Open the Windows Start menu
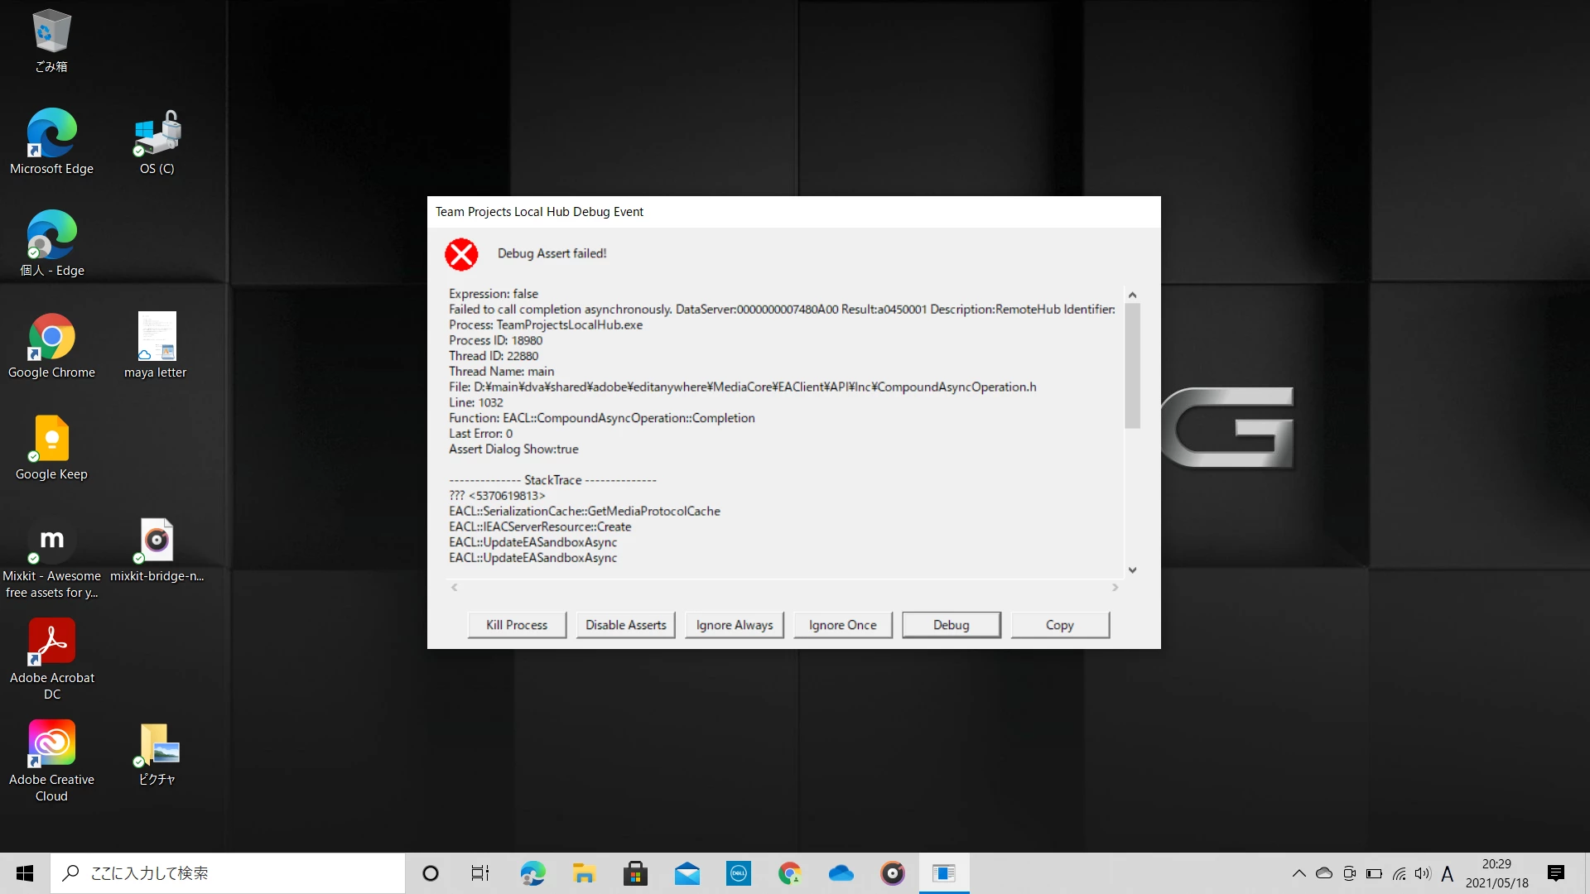1590x894 pixels. [x=25, y=873]
